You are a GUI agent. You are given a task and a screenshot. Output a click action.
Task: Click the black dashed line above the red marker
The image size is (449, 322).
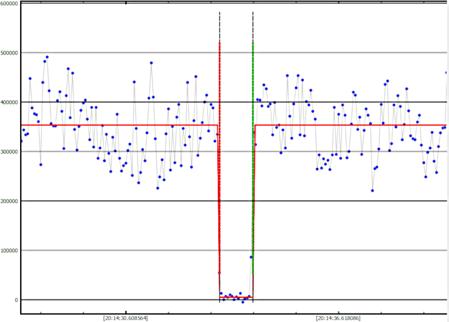pos(219,25)
